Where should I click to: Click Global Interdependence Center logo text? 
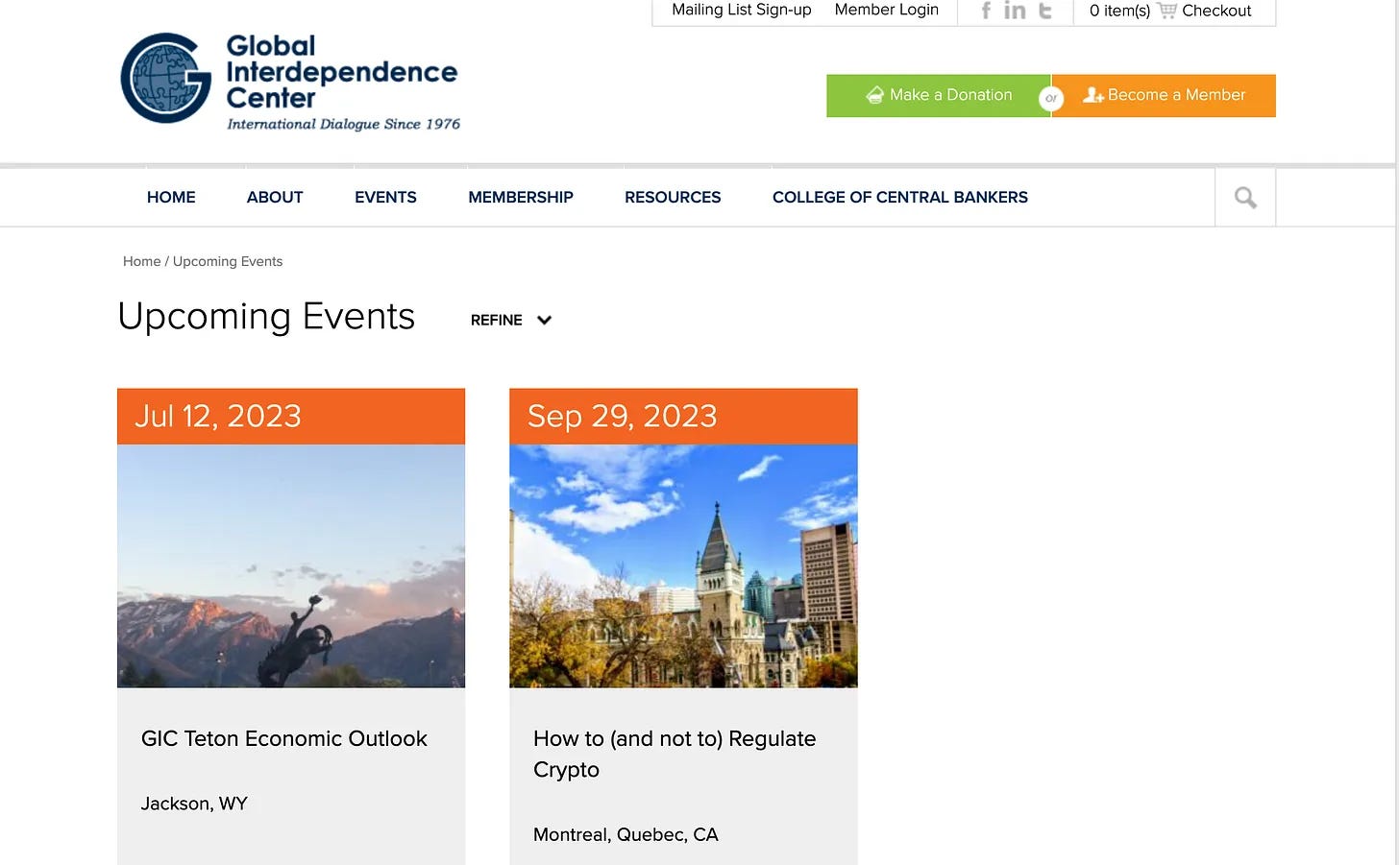pos(341,72)
